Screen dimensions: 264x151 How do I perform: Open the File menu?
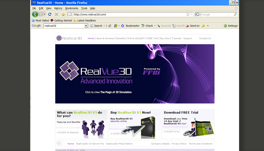[x=34, y=8]
